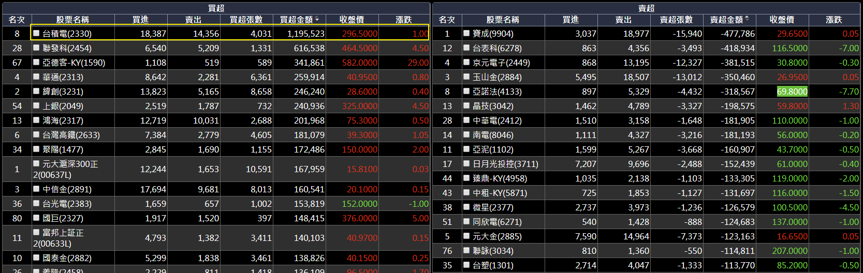Viewport: 863px width, 273px height.
Task: Tick the checkbox next to 玉山金(2884)
Action: [x=466, y=77]
